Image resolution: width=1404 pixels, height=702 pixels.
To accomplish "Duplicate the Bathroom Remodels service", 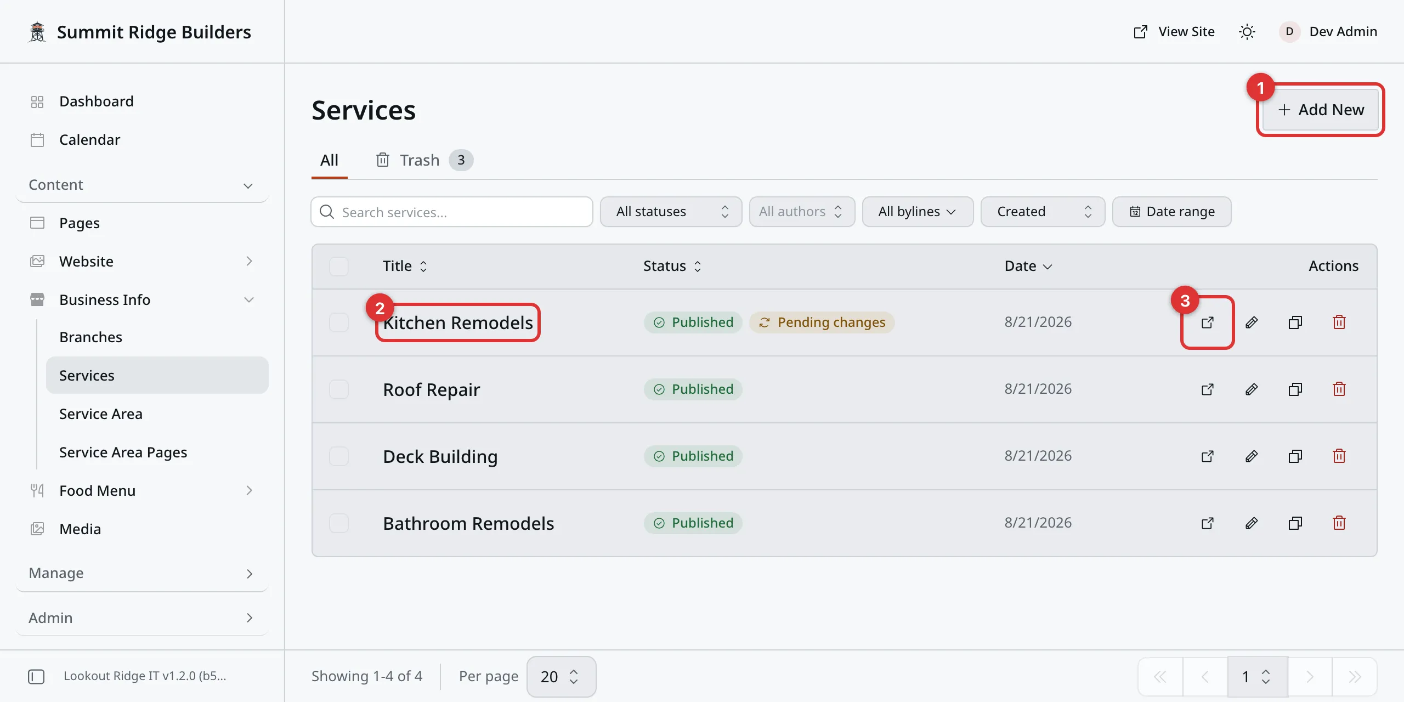I will coord(1295,523).
